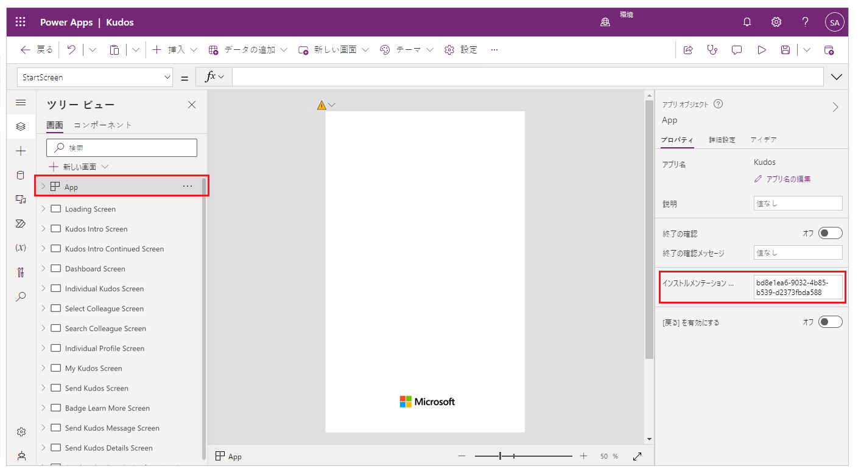Open the environment icon in header

[605, 23]
